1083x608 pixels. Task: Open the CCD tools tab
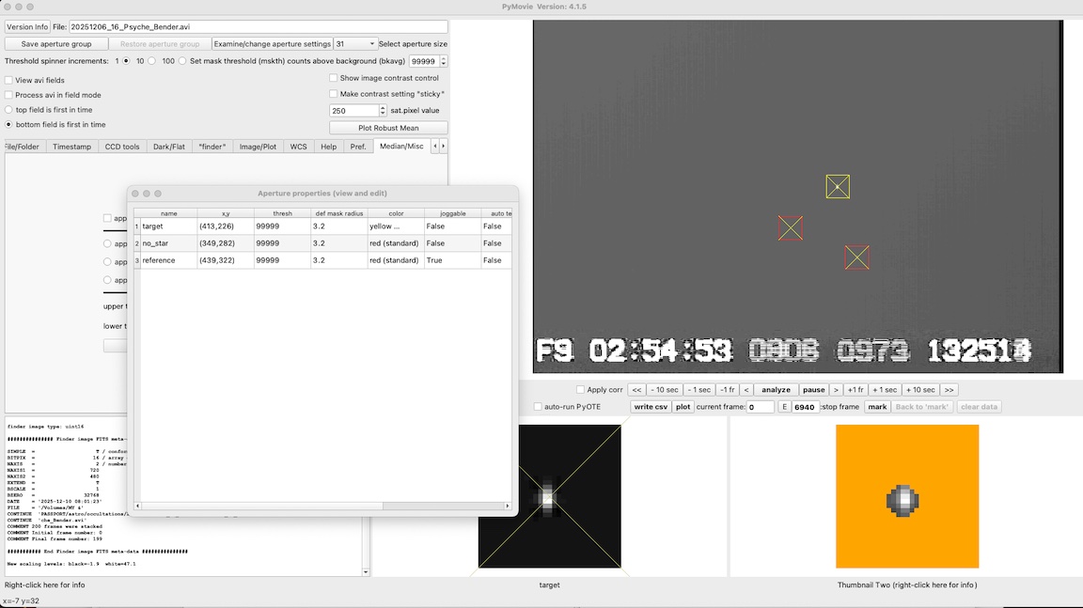pyautogui.click(x=122, y=147)
